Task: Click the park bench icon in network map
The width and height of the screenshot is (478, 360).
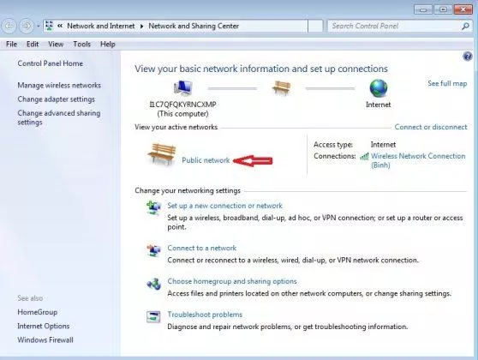Action: point(281,88)
